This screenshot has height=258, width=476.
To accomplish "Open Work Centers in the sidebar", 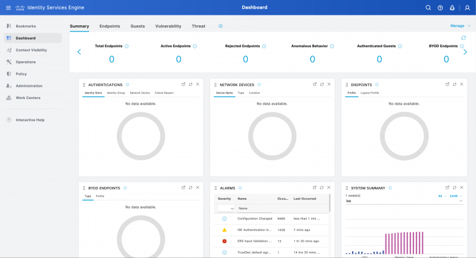I will [33, 98].
